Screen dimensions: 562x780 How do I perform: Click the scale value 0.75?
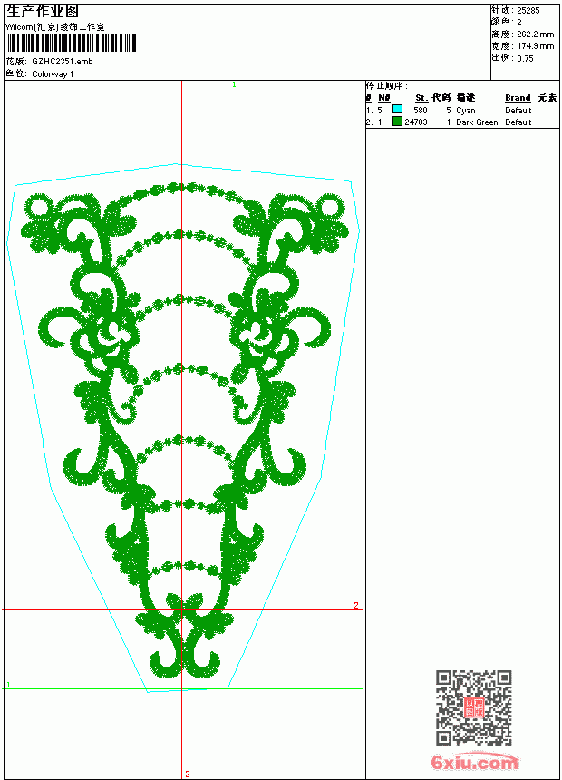(x=525, y=58)
